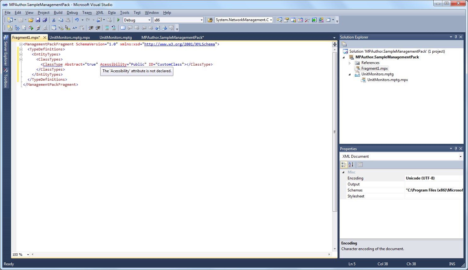Open the Toolbox side tab

[x=6, y=78]
